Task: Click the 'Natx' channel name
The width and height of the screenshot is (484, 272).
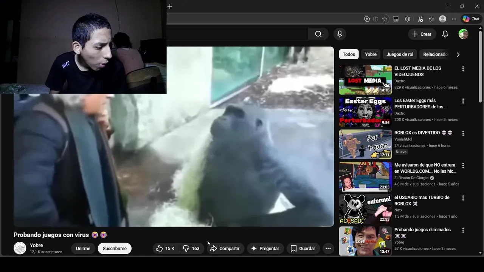Action: [398, 210]
